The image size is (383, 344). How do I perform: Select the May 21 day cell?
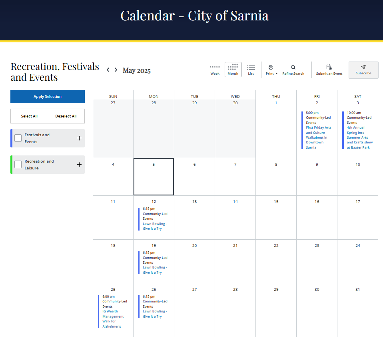[x=235, y=261]
